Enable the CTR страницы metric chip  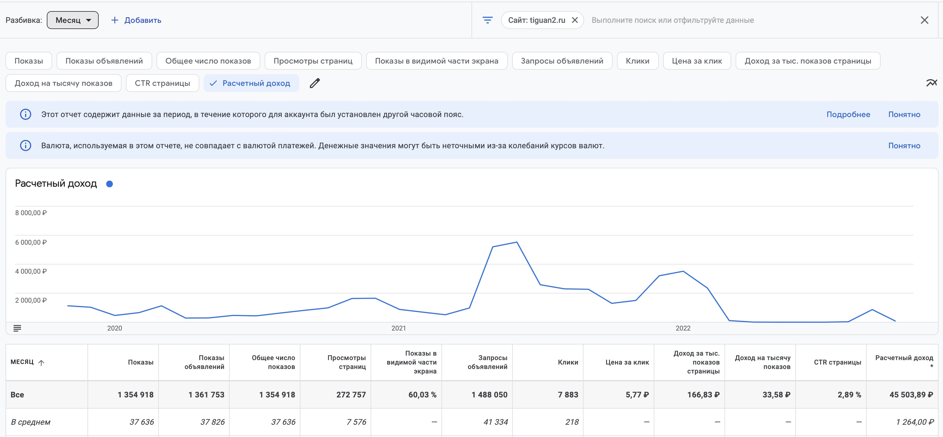coord(162,83)
